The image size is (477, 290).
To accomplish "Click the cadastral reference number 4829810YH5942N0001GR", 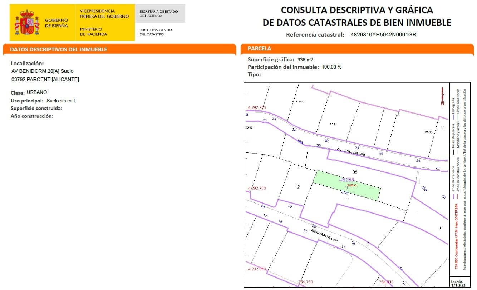I will [384, 35].
